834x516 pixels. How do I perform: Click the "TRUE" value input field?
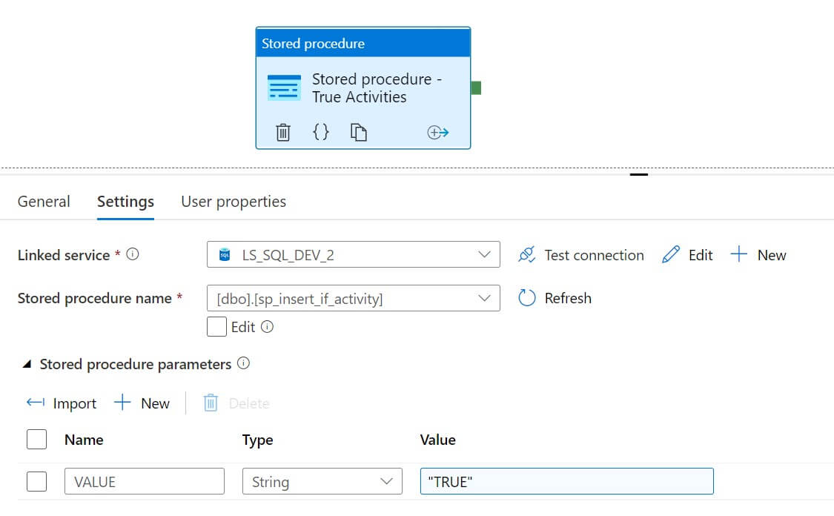[566, 482]
